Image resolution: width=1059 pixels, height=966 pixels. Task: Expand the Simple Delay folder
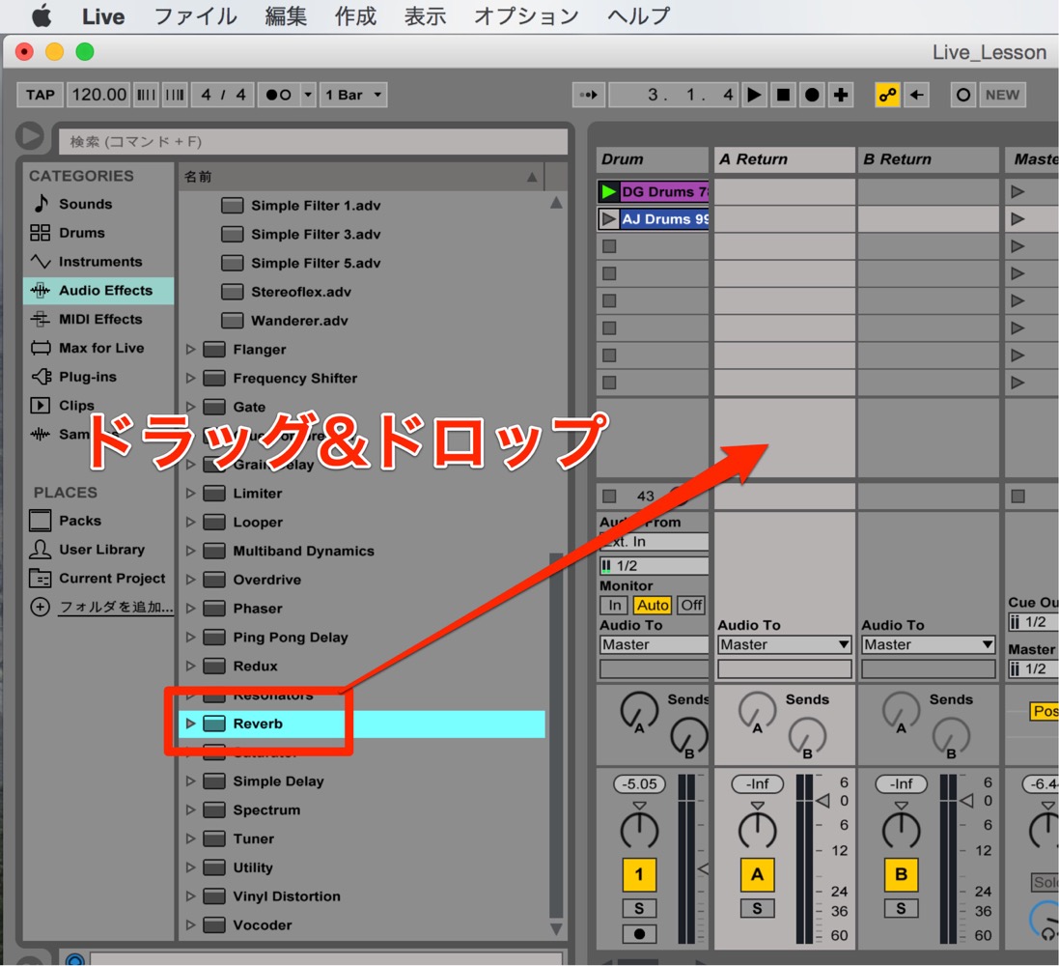pyautogui.click(x=190, y=781)
